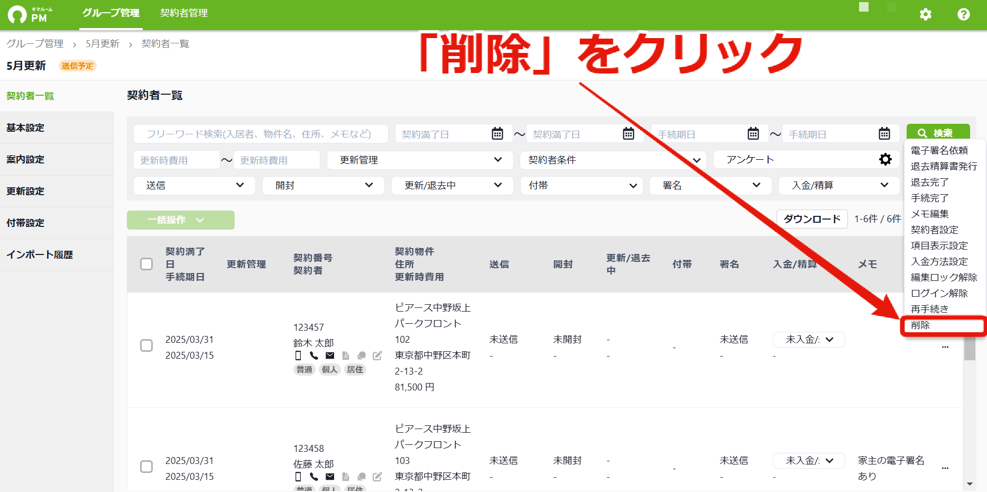The height and width of the screenshot is (492, 987).
Task: Go to 5月更新 breadcrumb link
Action: coord(103,44)
